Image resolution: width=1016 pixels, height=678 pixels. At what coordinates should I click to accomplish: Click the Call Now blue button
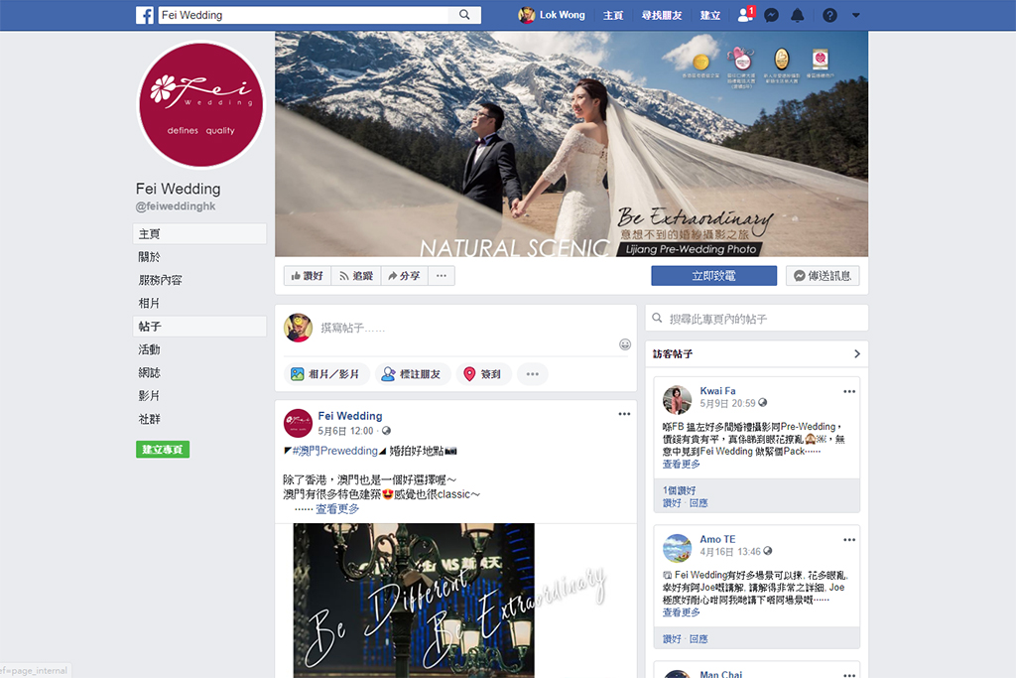click(713, 276)
